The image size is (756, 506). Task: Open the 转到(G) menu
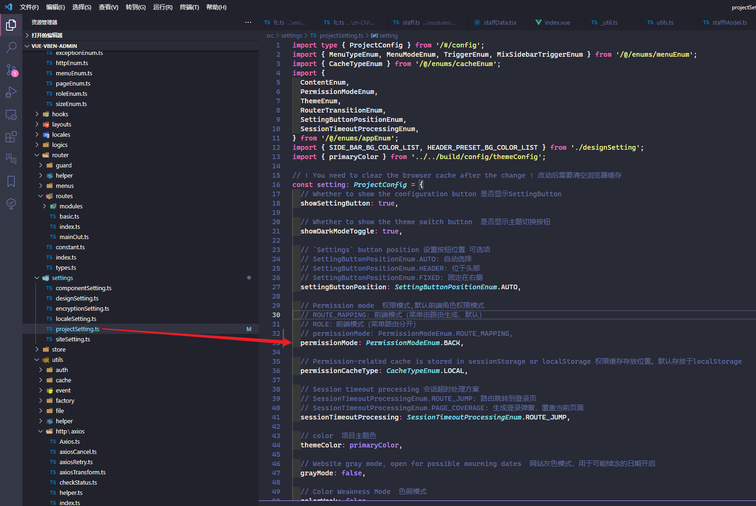(x=135, y=7)
